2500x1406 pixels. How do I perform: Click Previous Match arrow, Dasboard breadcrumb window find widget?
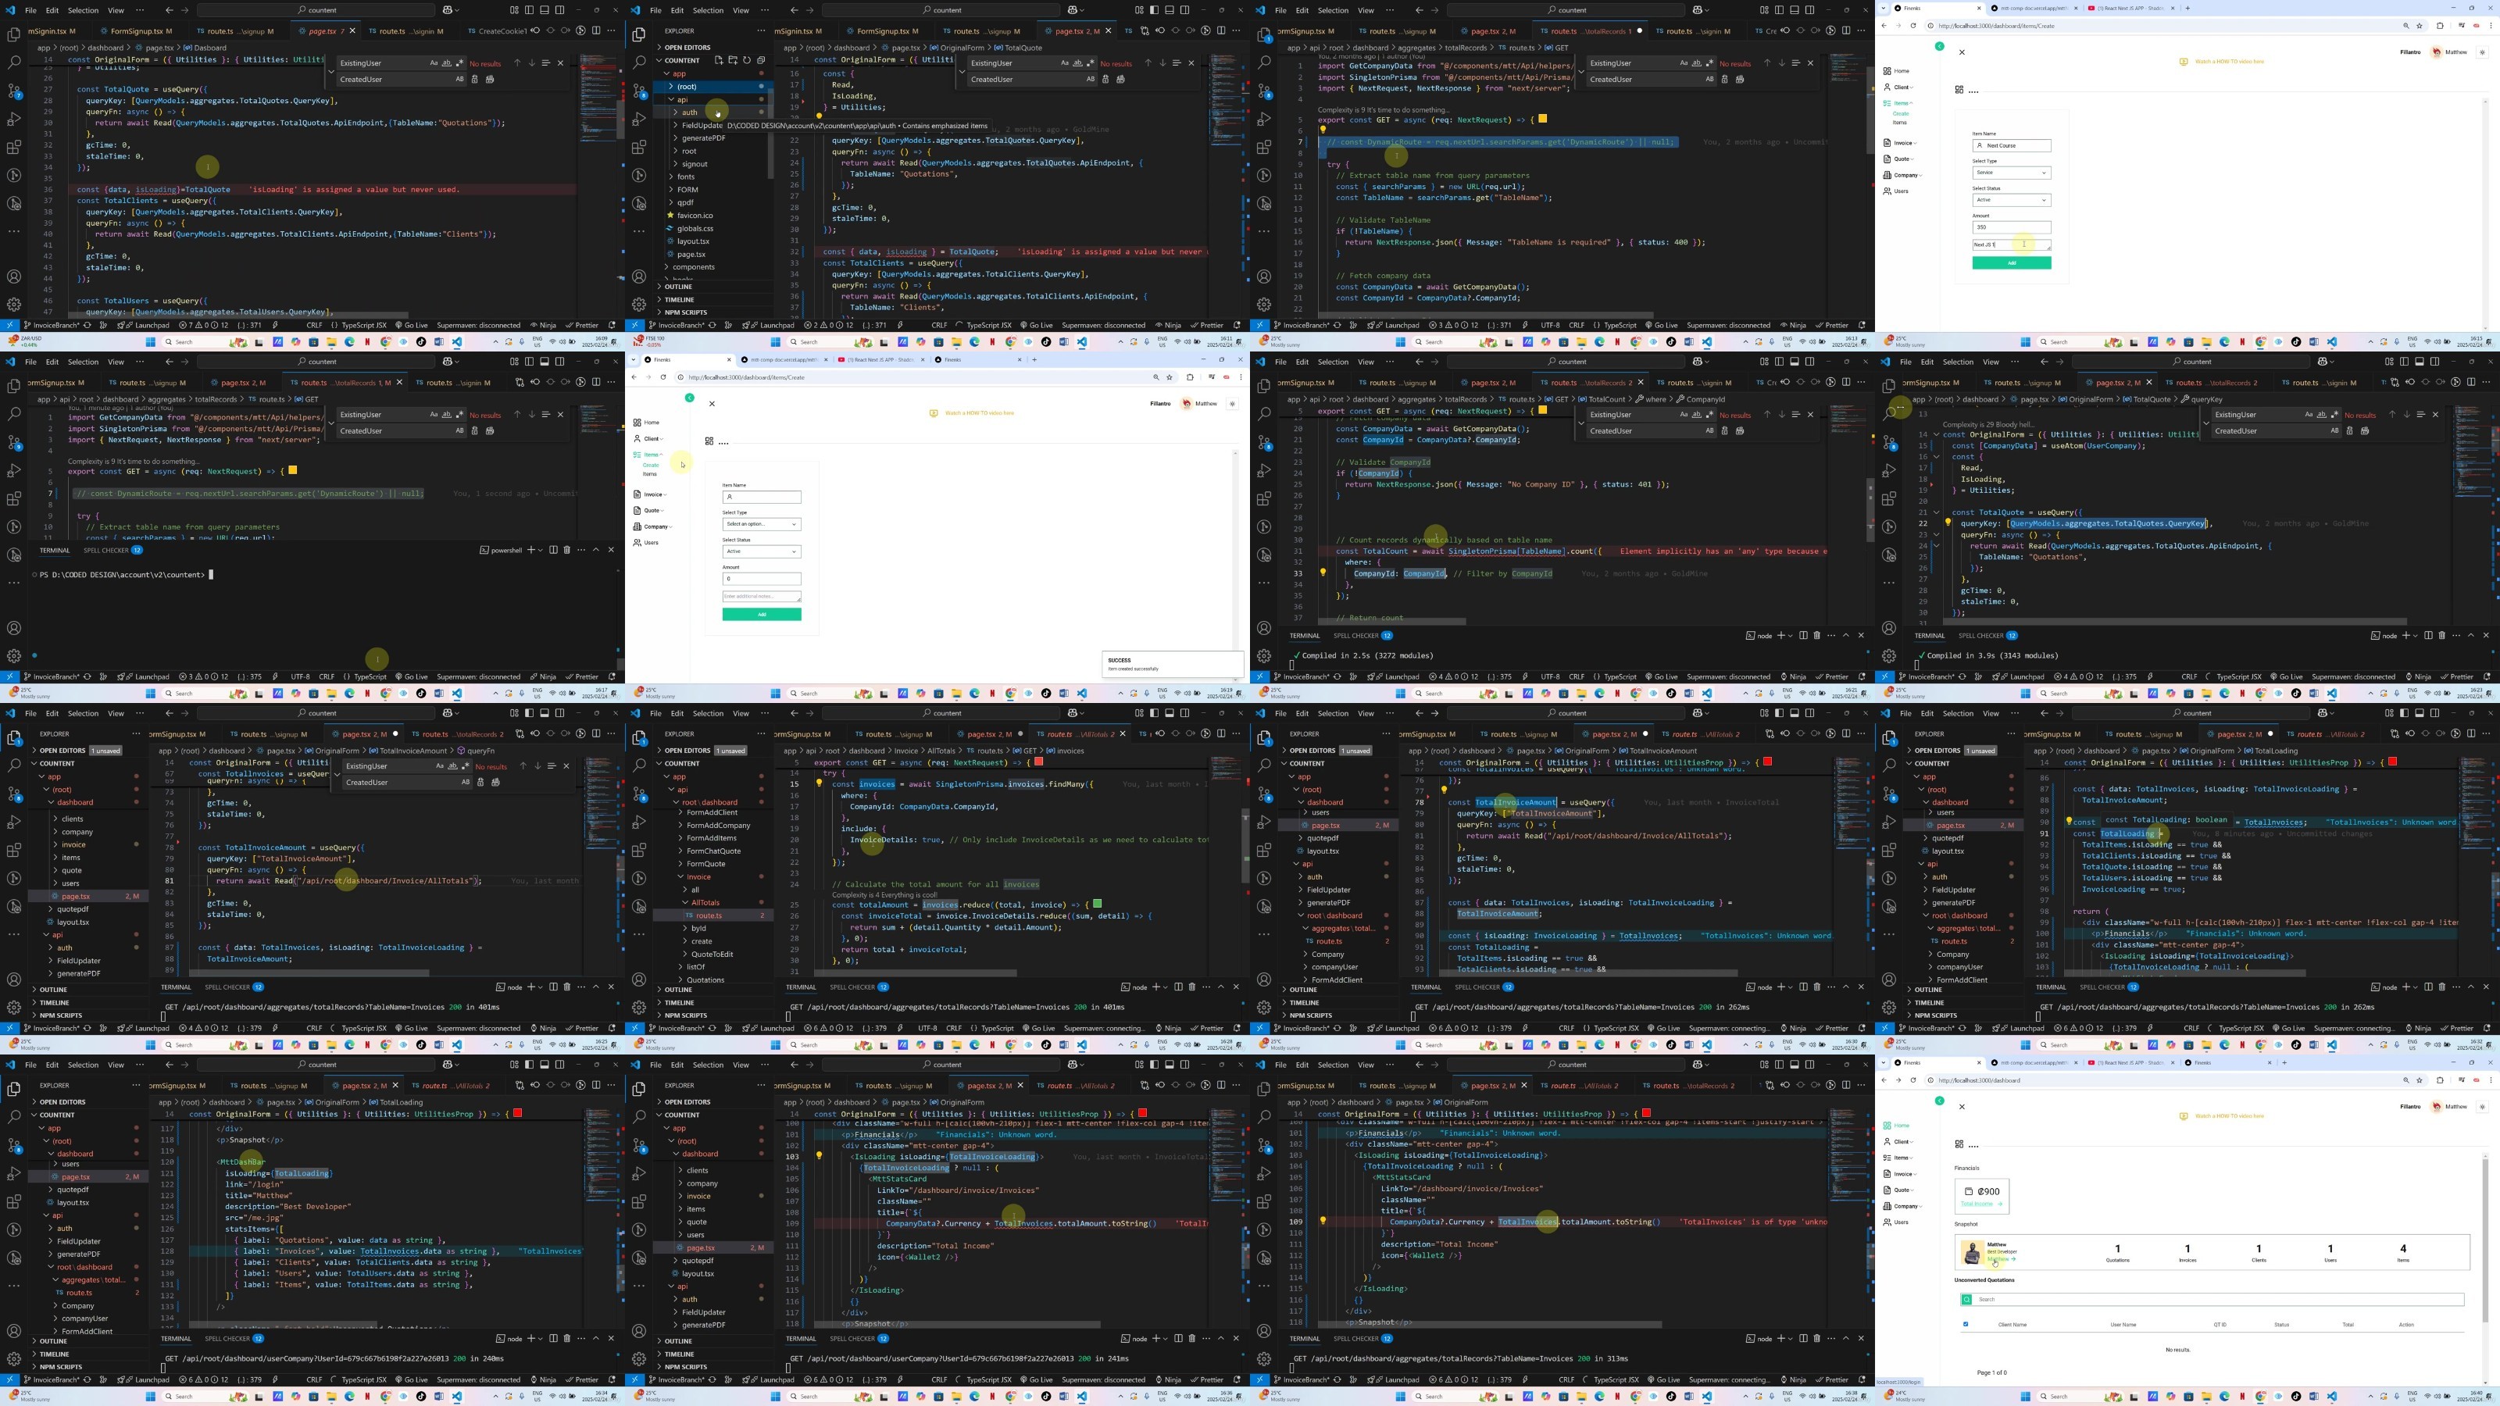click(x=516, y=63)
